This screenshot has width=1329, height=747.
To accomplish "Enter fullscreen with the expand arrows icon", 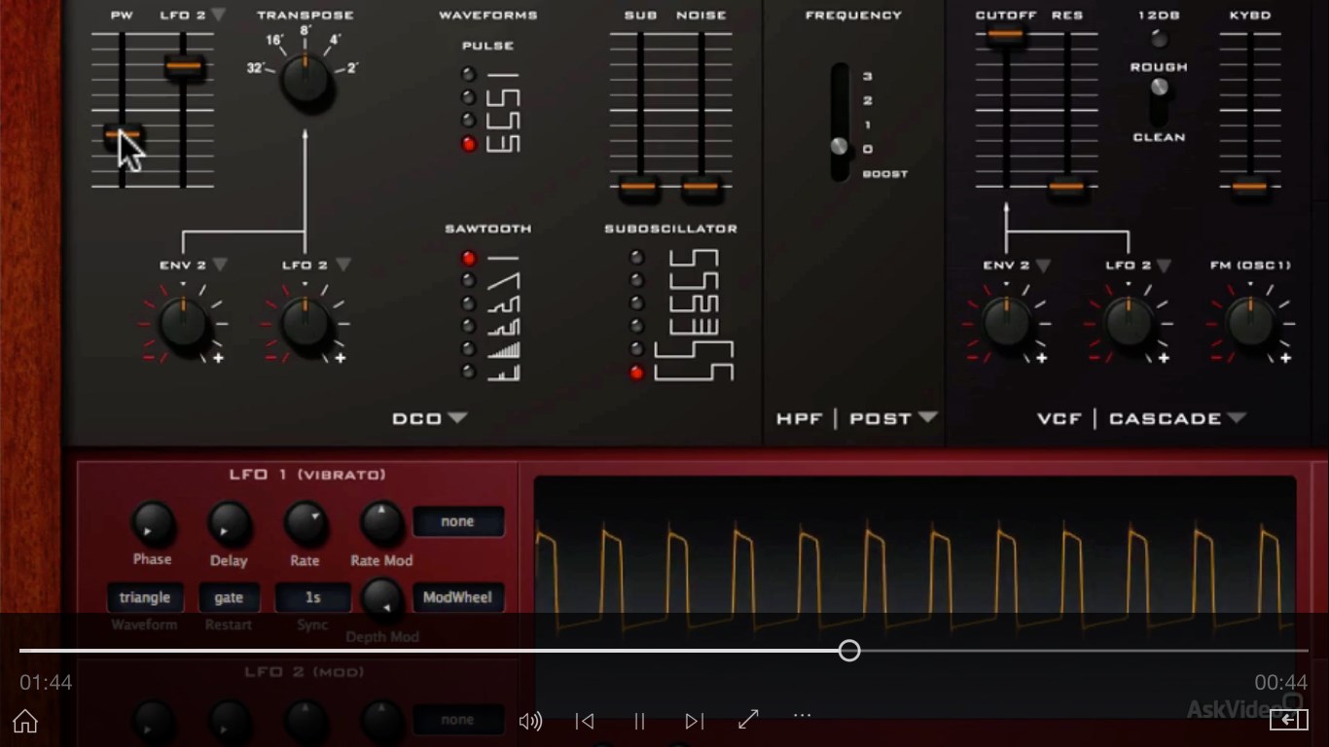I will coord(748,720).
